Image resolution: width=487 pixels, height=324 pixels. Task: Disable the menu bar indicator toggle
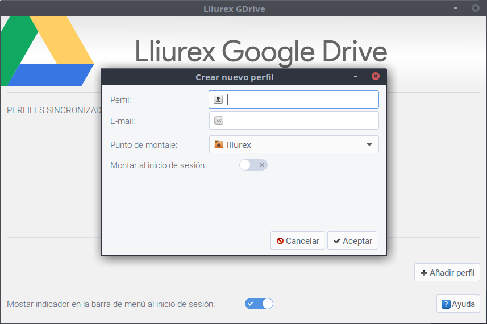click(259, 304)
